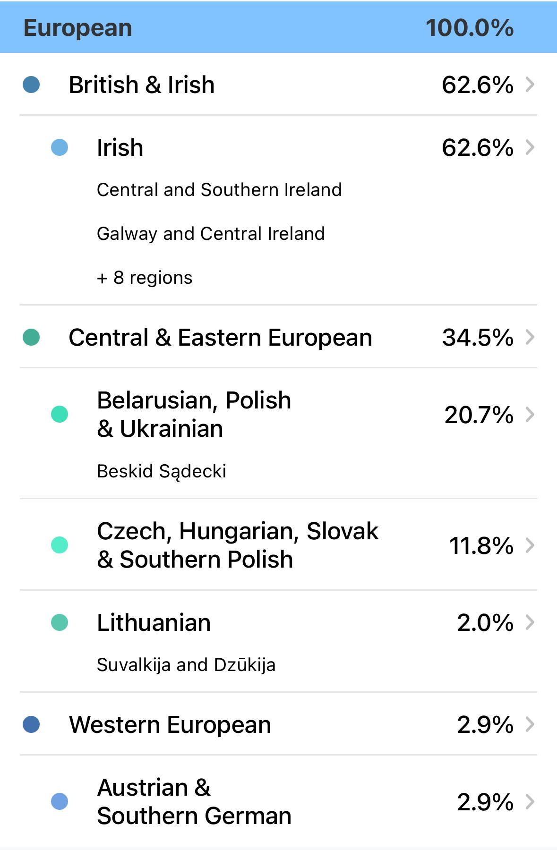The height and width of the screenshot is (850, 557).
Task: Click the Lithuanian color dot
Action: [60, 622]
